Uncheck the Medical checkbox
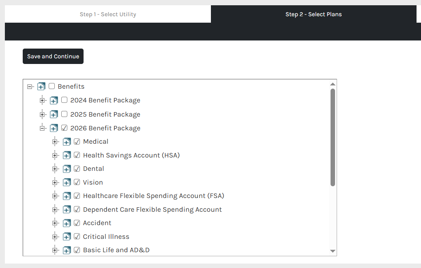This screenshot has height=268, width=421. [x=77, y=142]
